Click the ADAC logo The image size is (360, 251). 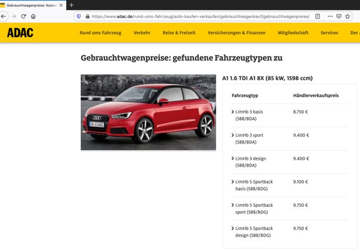click(20, 32)
